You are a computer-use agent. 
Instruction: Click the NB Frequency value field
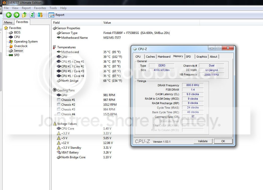212,74
